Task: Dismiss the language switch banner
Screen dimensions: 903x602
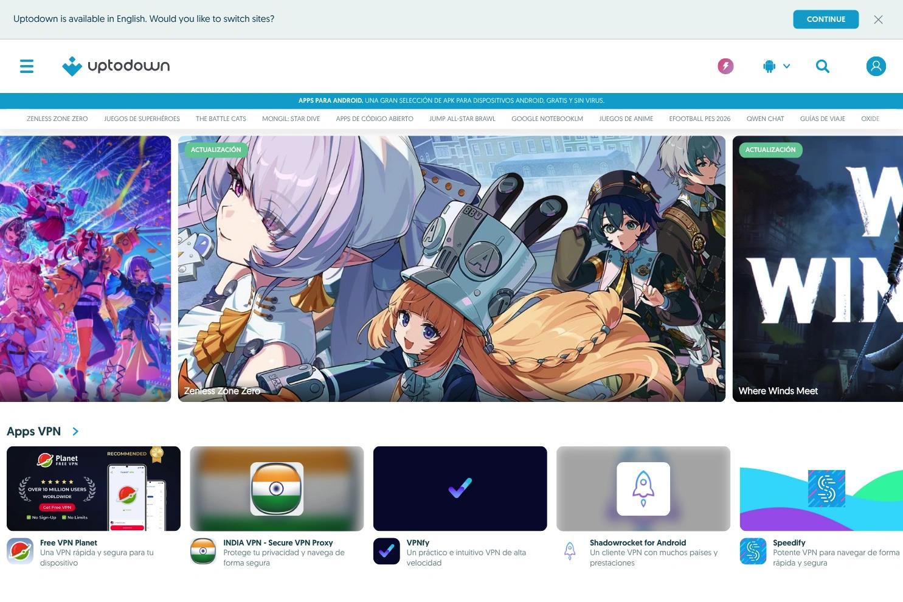Action: (x=878, y=19)
